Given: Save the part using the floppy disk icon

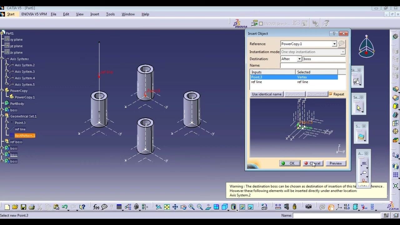Looking at the screenshot, I should click(x=23, y=207).
